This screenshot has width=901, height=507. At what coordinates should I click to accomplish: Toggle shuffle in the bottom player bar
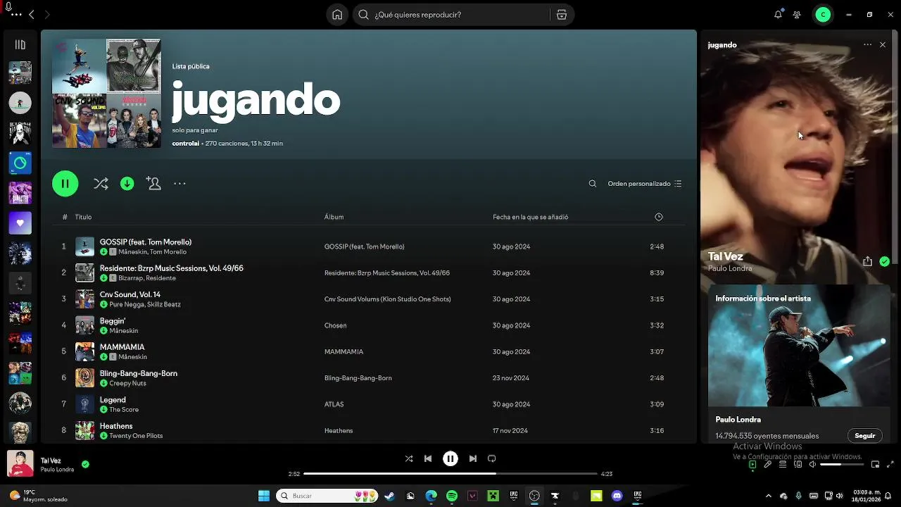409,458
